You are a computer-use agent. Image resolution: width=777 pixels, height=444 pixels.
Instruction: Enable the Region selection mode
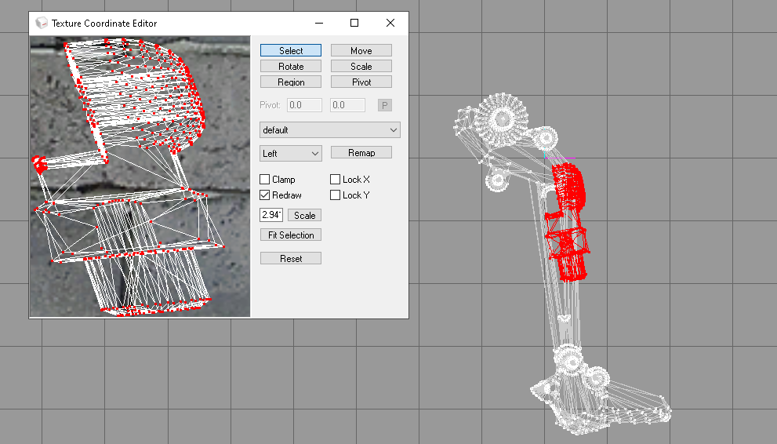pyautogui.click(x=291, y=82)
